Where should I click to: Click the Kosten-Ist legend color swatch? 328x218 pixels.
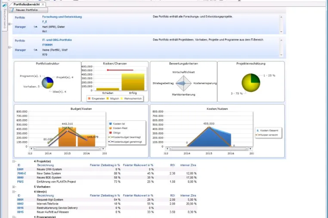(x=111, y=124)
